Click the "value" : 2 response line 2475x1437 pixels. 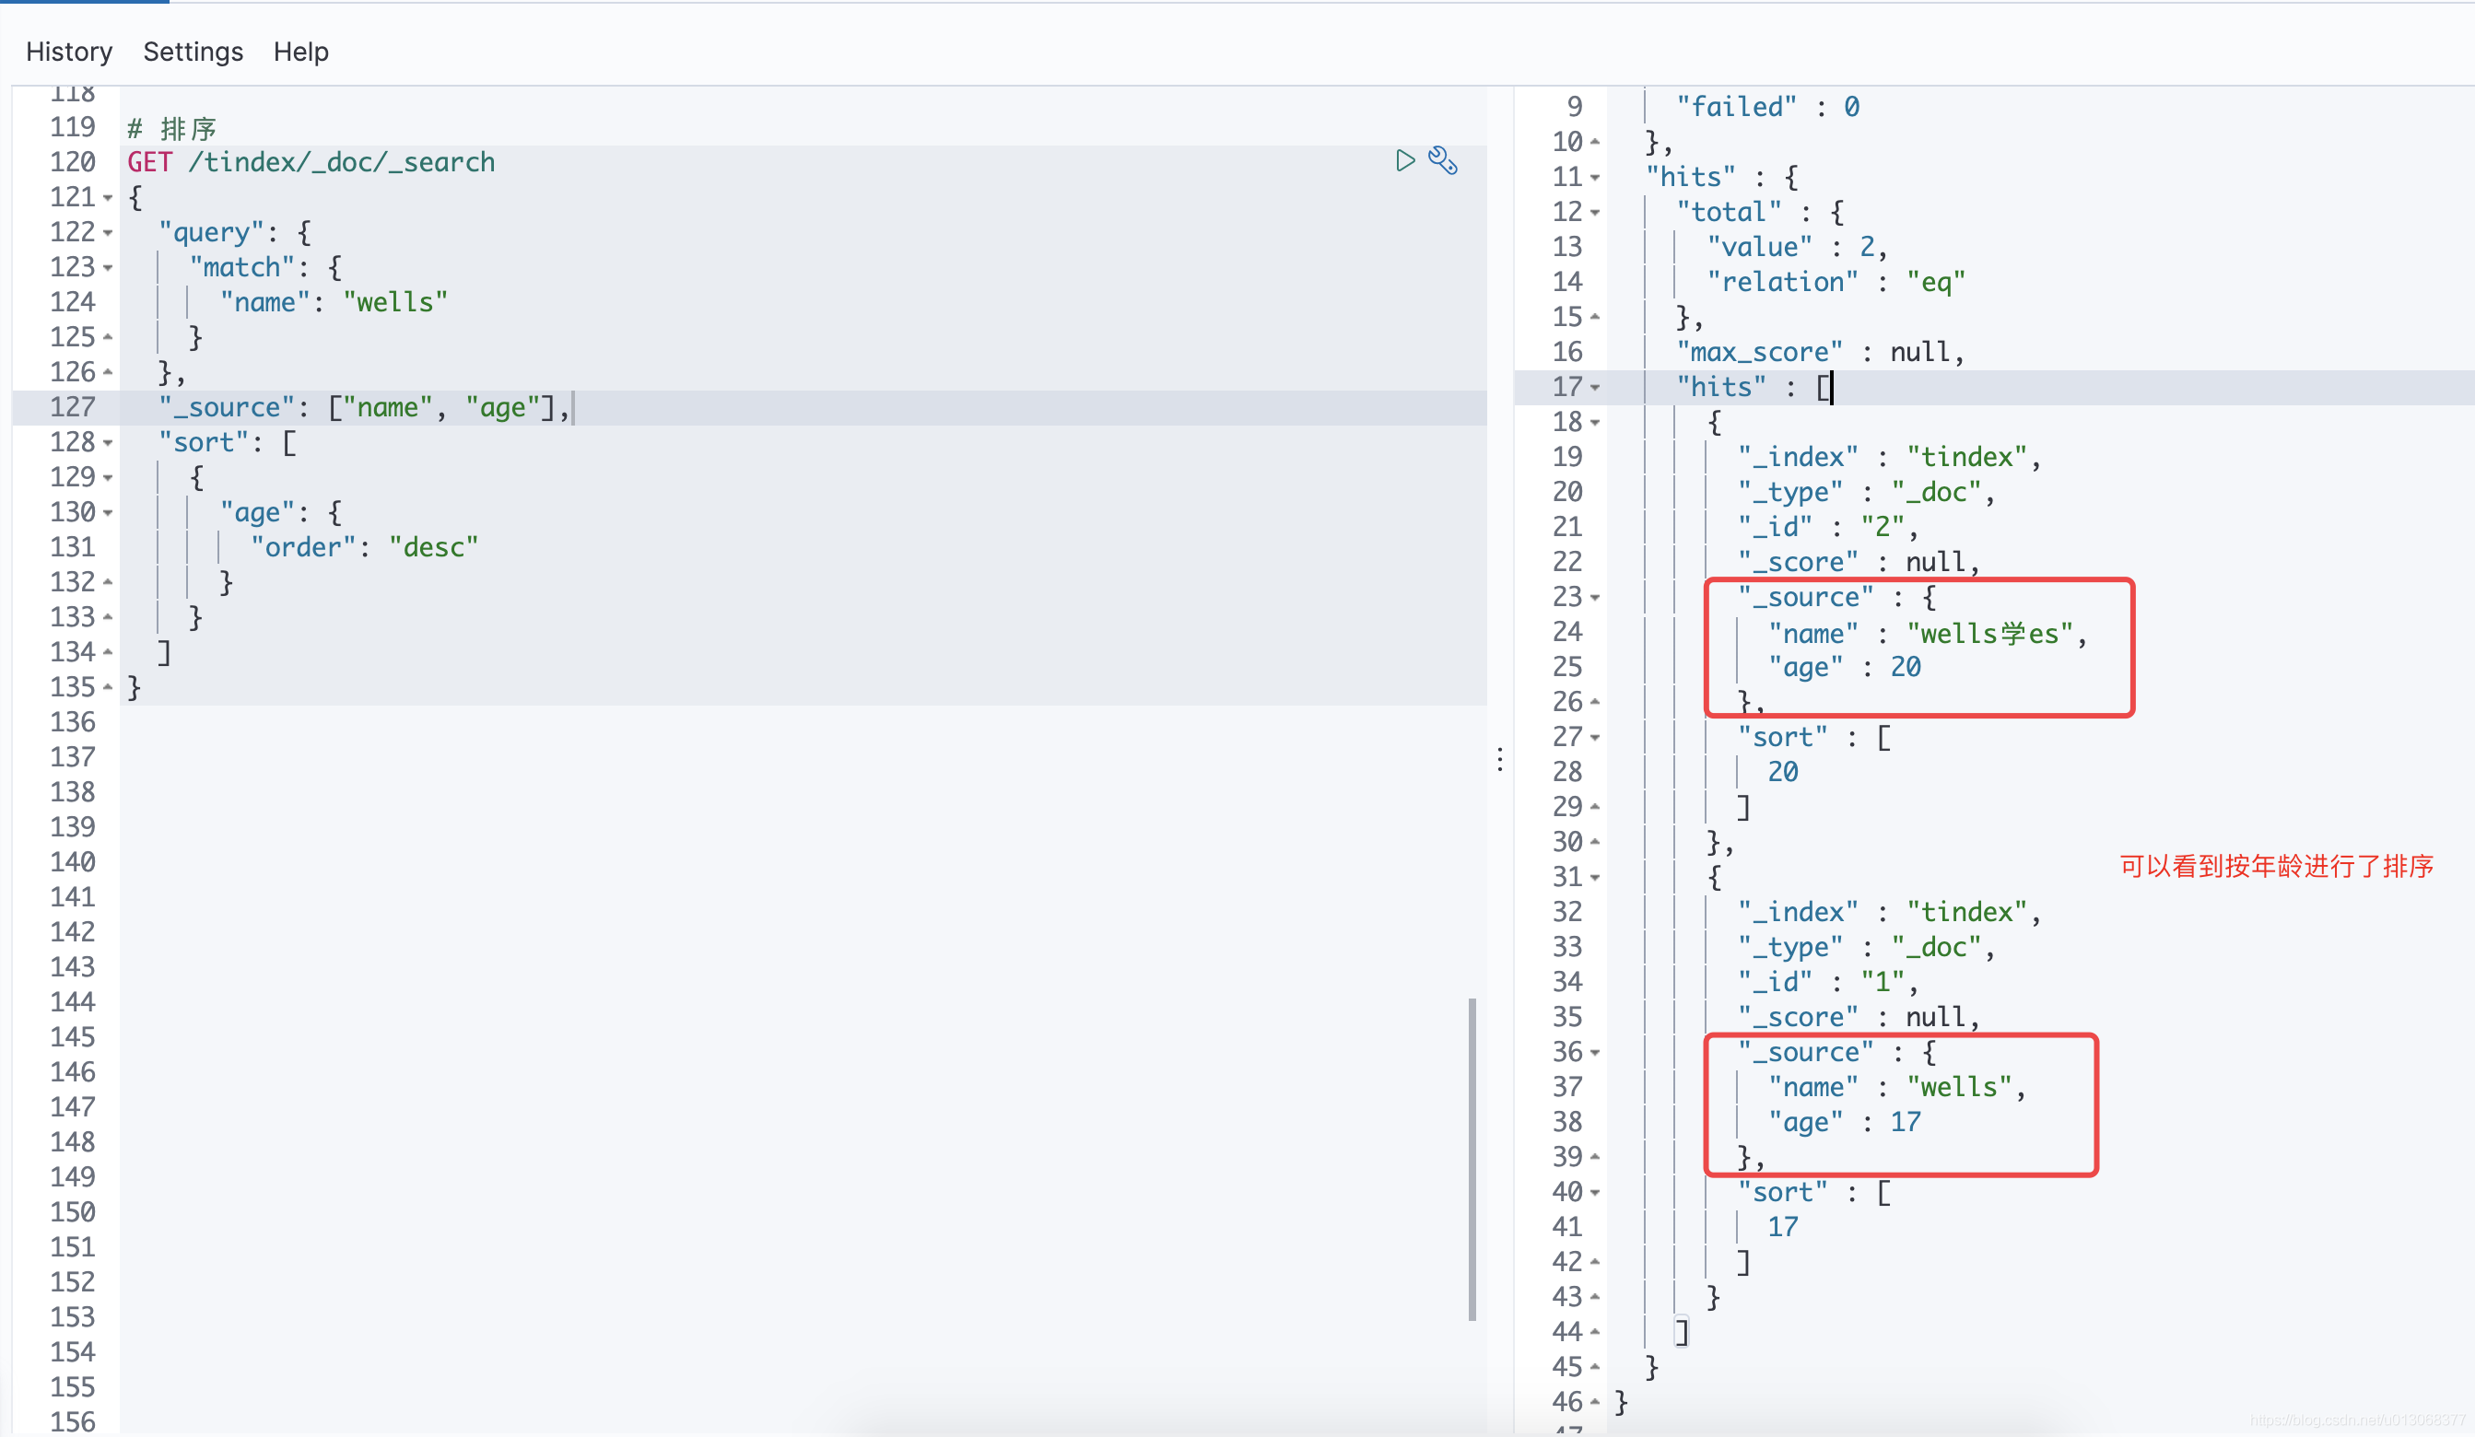[1798, 248]
